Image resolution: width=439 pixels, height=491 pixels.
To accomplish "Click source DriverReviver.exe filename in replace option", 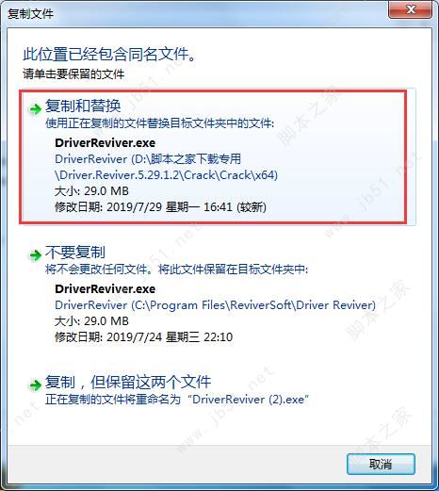I will coord(106,143).
